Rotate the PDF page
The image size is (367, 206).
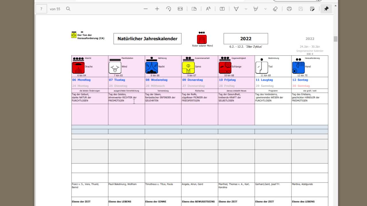pyautogui.click(x=169, y=9)
